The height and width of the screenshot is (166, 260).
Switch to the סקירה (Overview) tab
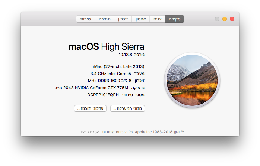point(174,19)
